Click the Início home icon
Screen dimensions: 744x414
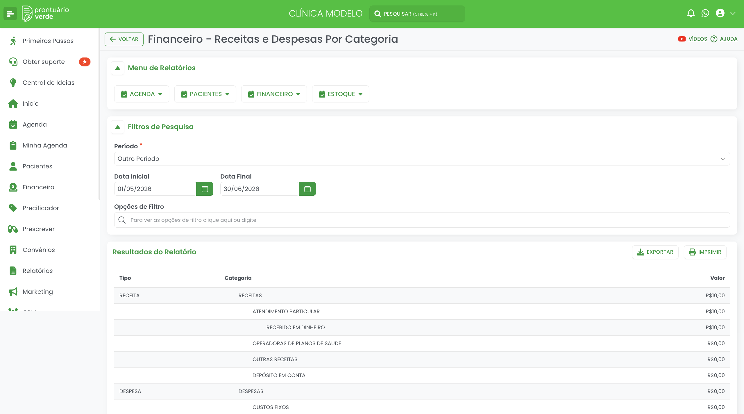(13, 104)
